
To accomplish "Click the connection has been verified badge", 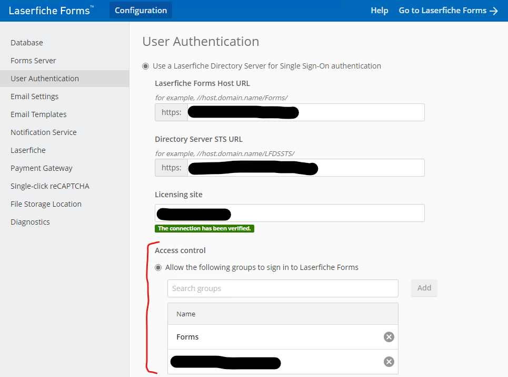I will tap(204, 229).
